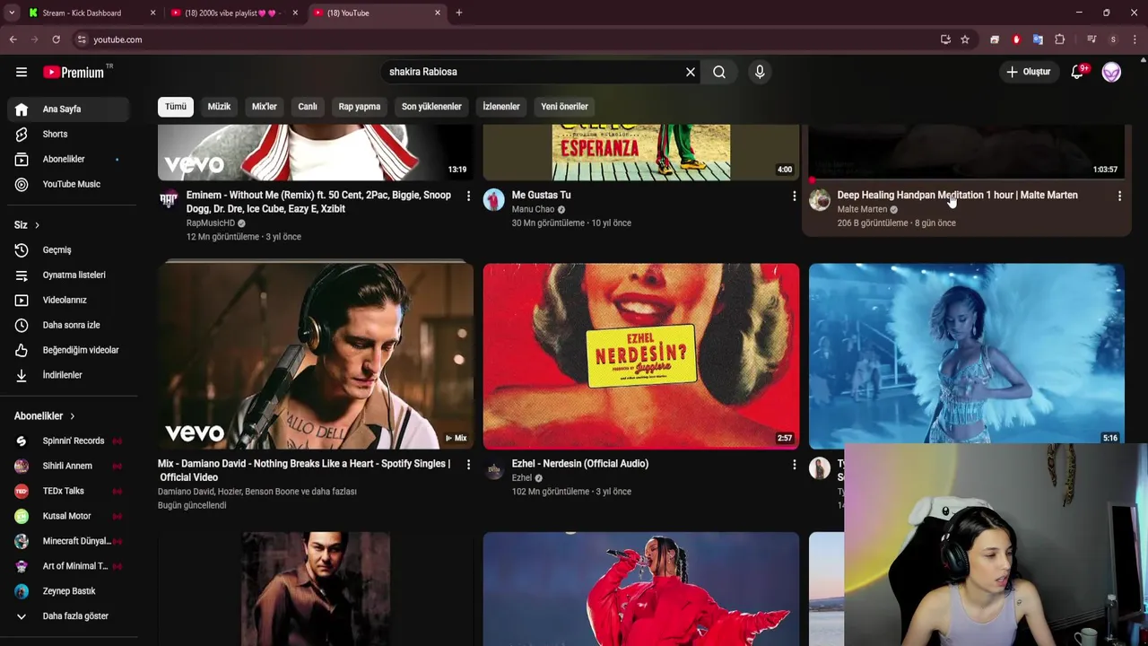Open options menu for Damiano David mix
The height and width of the screenshot is (646, 1148).
click(x=468, y=465)
